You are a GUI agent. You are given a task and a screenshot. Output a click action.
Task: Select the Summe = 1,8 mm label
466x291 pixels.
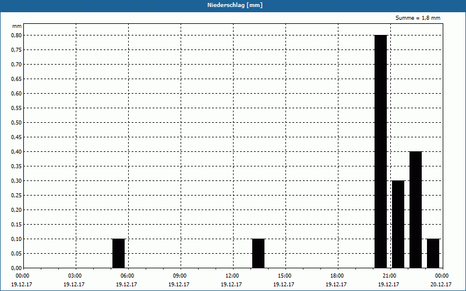pyautogui.click(x=418, y=18)
